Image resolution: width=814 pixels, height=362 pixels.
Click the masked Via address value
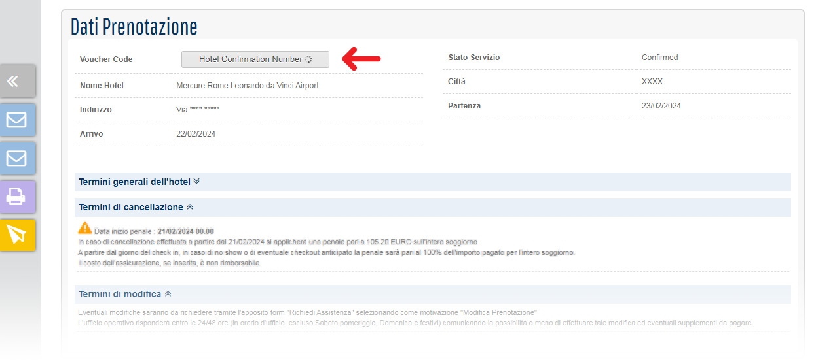click(x=198, y=110)
